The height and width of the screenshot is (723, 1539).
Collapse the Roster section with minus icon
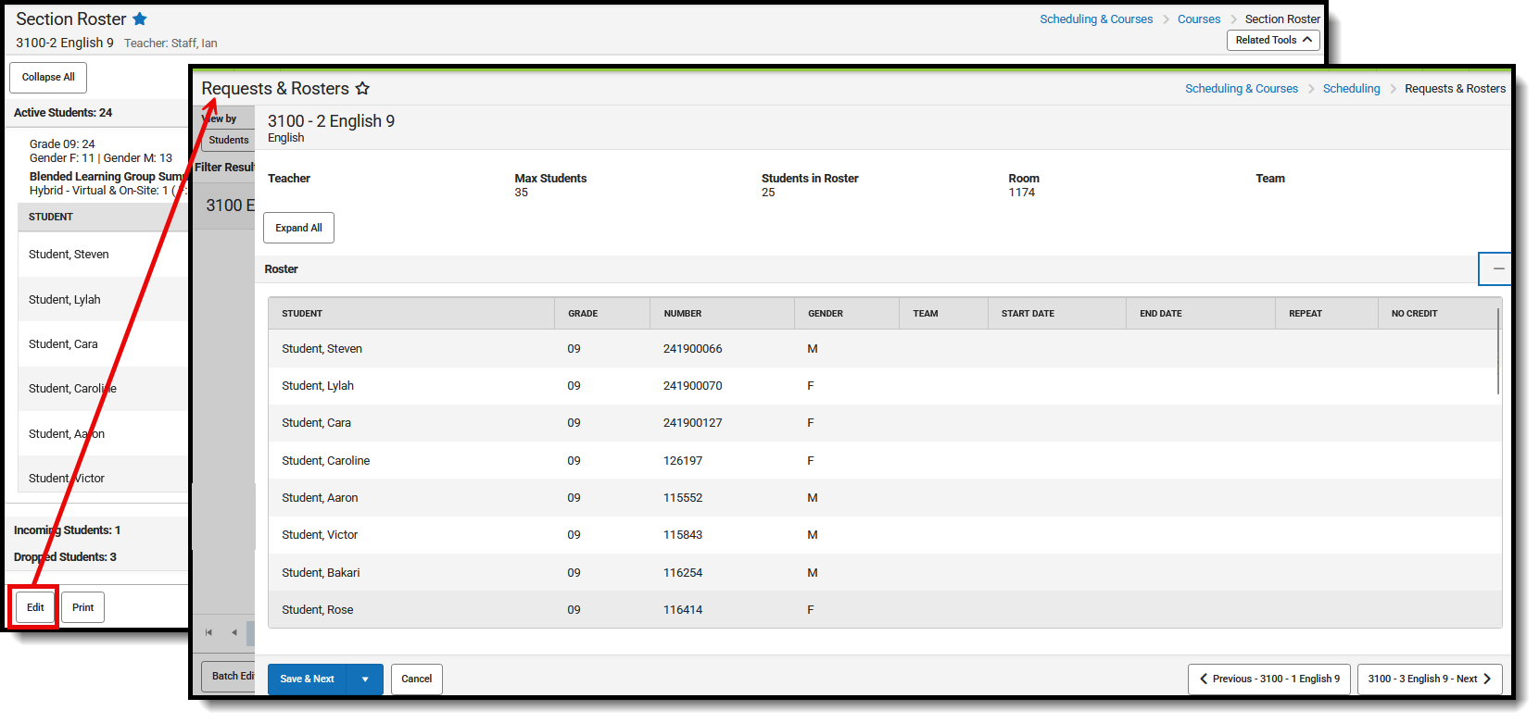[1496, 268]
